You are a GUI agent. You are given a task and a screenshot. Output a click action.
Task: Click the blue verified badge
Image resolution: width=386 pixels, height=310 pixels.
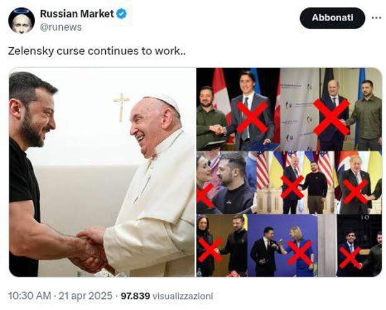pyautogui.click(x=121, y=14)
